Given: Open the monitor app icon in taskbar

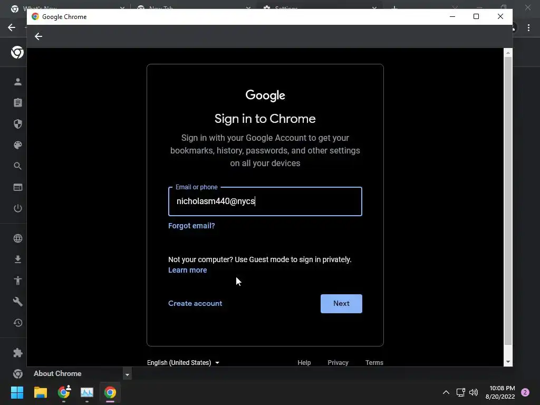Looking at the screenshot, I should coord(87,392).
